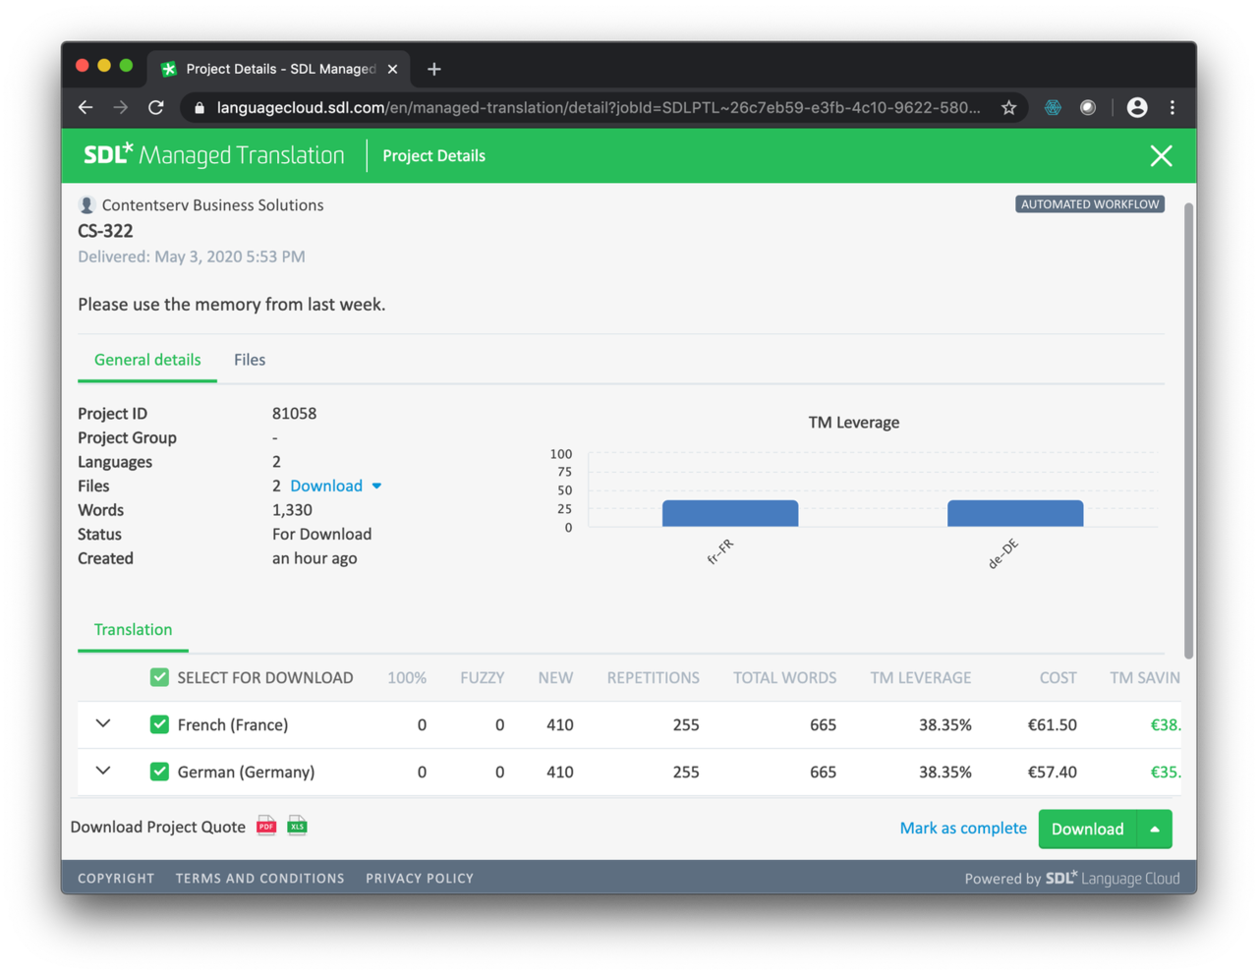Close the Project Details panel

coord(1161,156)
